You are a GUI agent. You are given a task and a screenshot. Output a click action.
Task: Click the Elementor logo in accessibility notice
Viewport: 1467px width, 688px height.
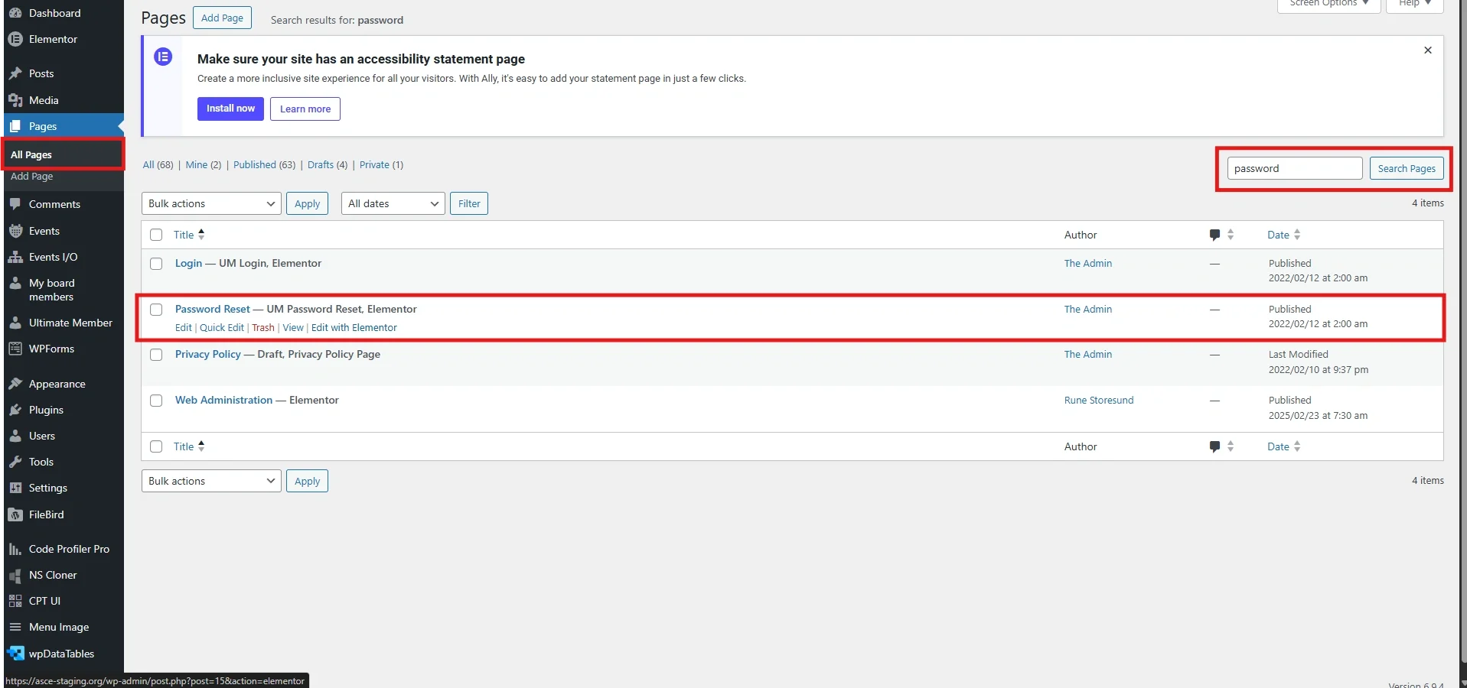163,57
